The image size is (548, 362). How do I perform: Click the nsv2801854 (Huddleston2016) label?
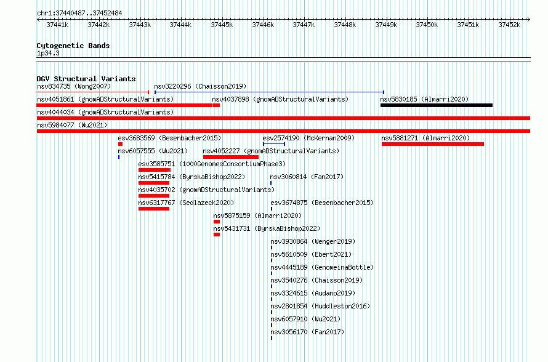tap(320, 306)
